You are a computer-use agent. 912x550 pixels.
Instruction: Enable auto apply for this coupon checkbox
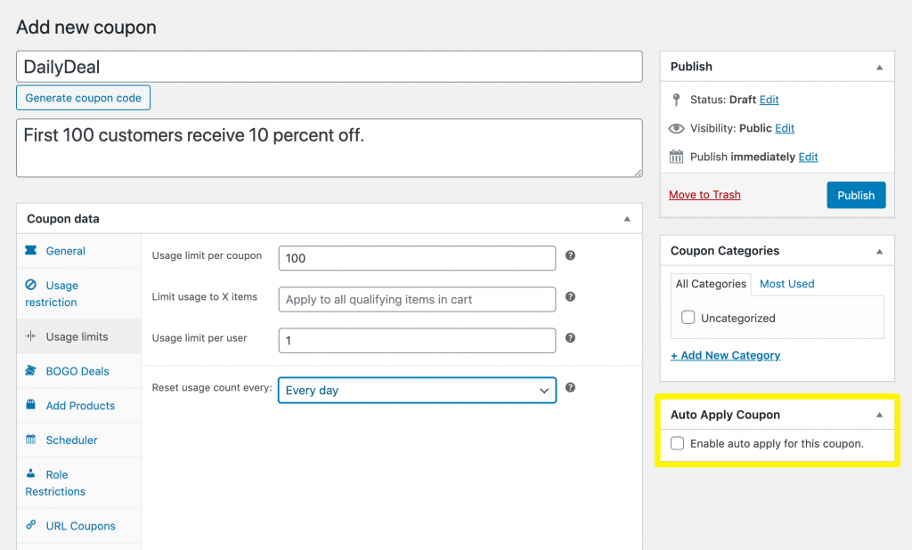point(677,443)
